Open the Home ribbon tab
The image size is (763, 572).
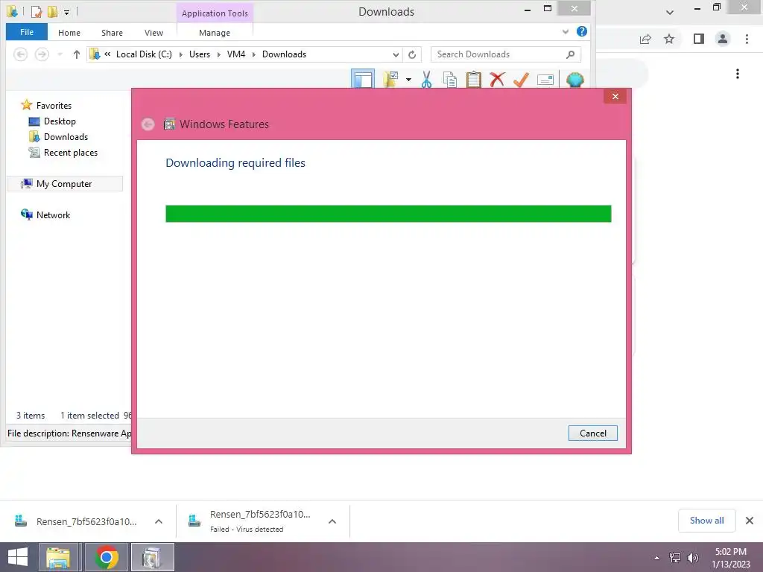69,33
